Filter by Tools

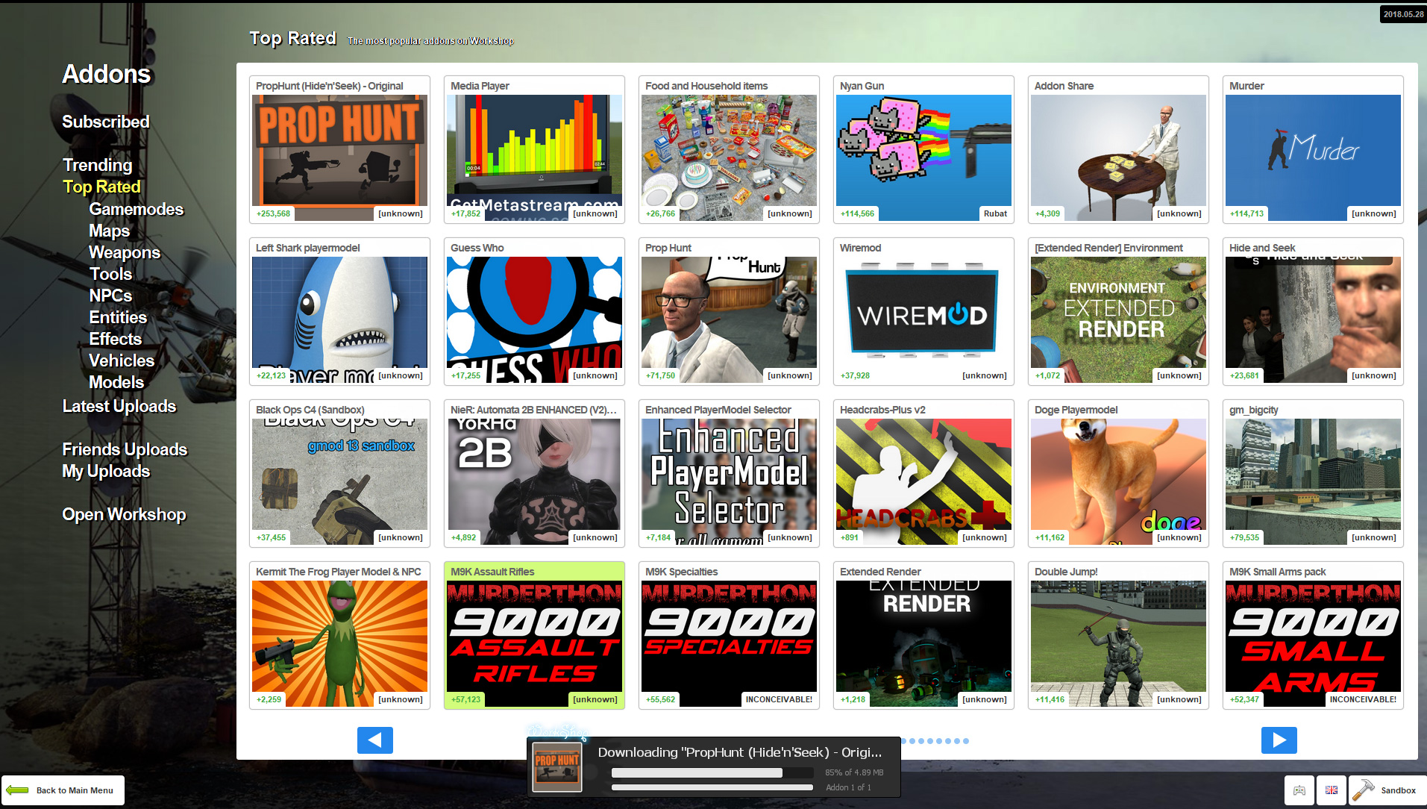pos(110,274)
